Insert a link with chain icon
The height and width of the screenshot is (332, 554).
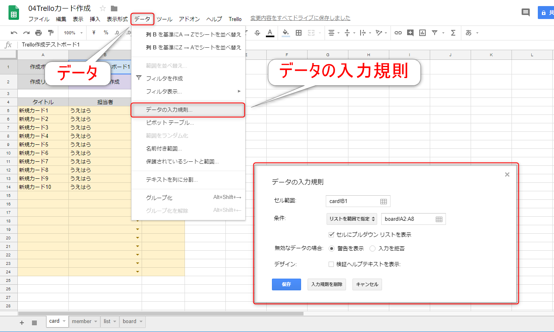(398, 33)
